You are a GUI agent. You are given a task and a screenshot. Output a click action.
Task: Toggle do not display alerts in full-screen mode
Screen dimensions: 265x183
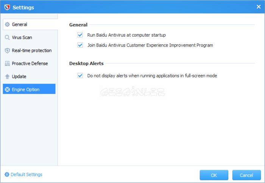[x=80, y=76]
